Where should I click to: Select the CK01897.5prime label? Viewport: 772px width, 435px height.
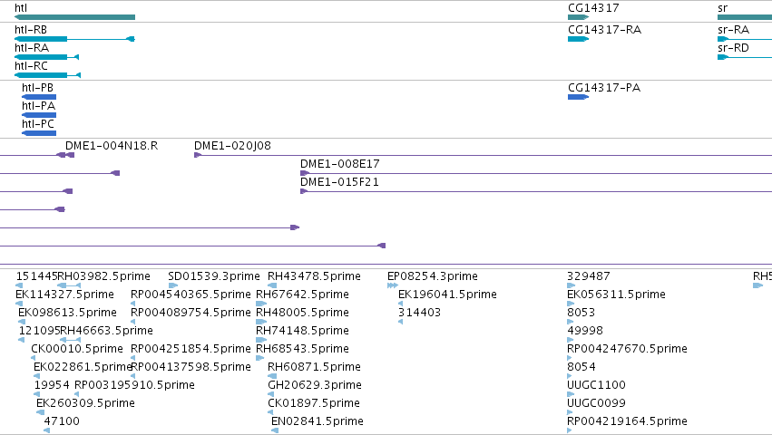click(314, 403)
